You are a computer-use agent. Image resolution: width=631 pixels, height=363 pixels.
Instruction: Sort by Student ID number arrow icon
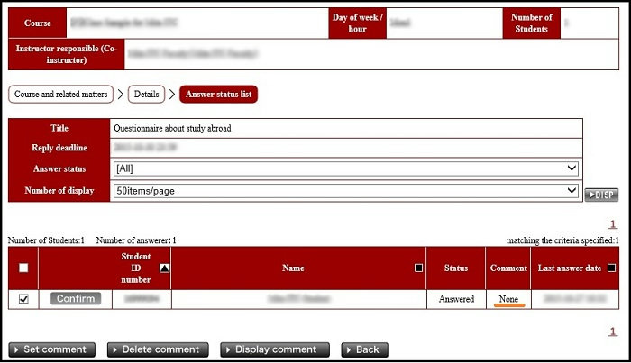[x=163, y=268]
